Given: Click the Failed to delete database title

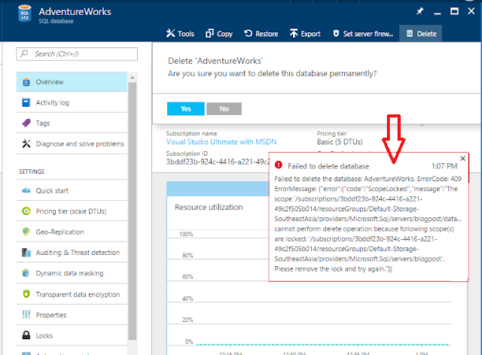Looking at the screenshot, I should tap(328, 166).
